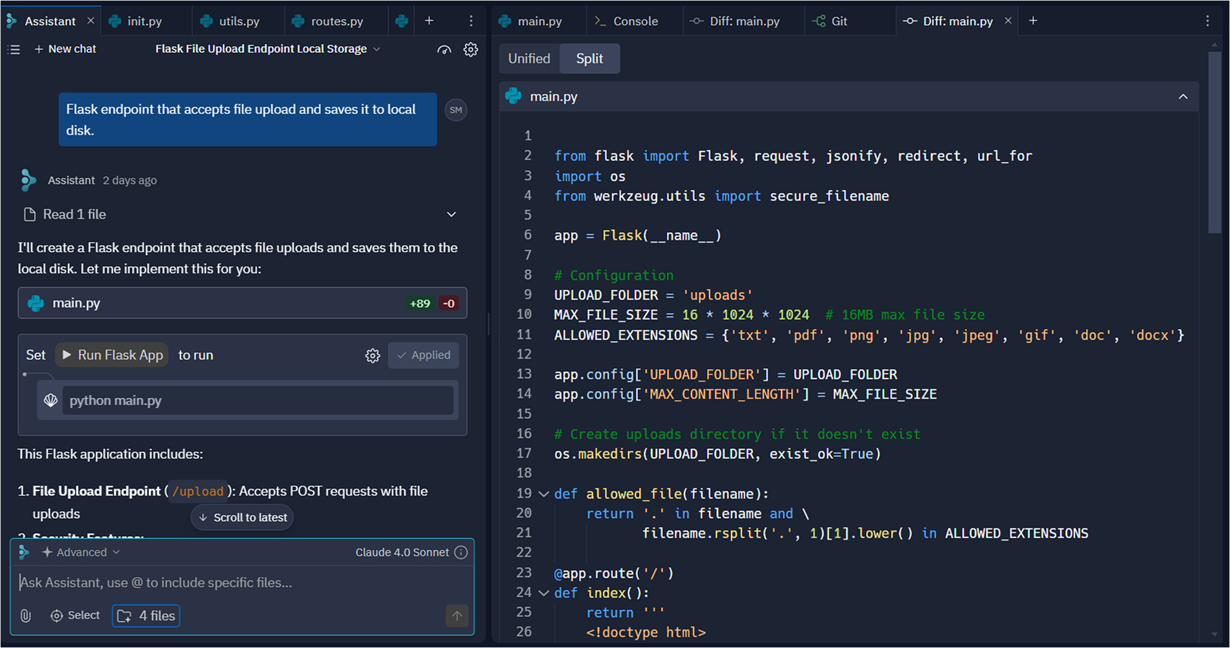Start a New chat
The width and height of the screenshot is (1230, 648).
click(x=65, y=49)
